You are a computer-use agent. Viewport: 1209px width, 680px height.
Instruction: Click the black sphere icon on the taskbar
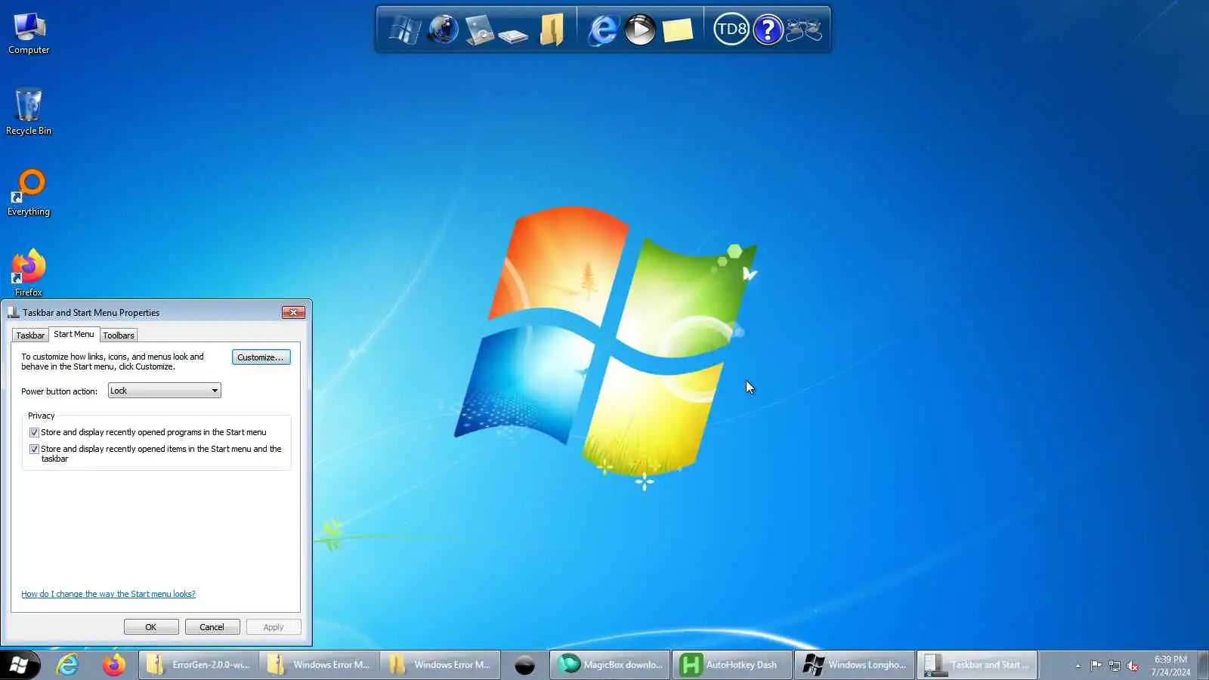[x=525, y=665]
